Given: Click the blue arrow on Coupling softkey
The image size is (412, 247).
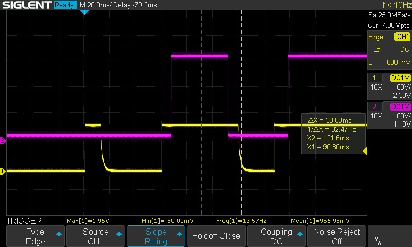Looking at the screenshot, I should pos(300,234).
